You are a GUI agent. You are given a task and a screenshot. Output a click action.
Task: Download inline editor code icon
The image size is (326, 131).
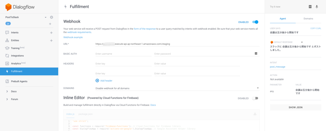point(255,114)
